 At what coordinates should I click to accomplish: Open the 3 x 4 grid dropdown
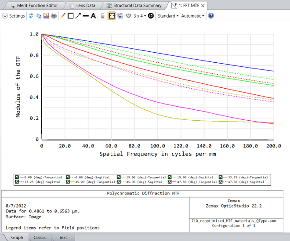point(140,16)
